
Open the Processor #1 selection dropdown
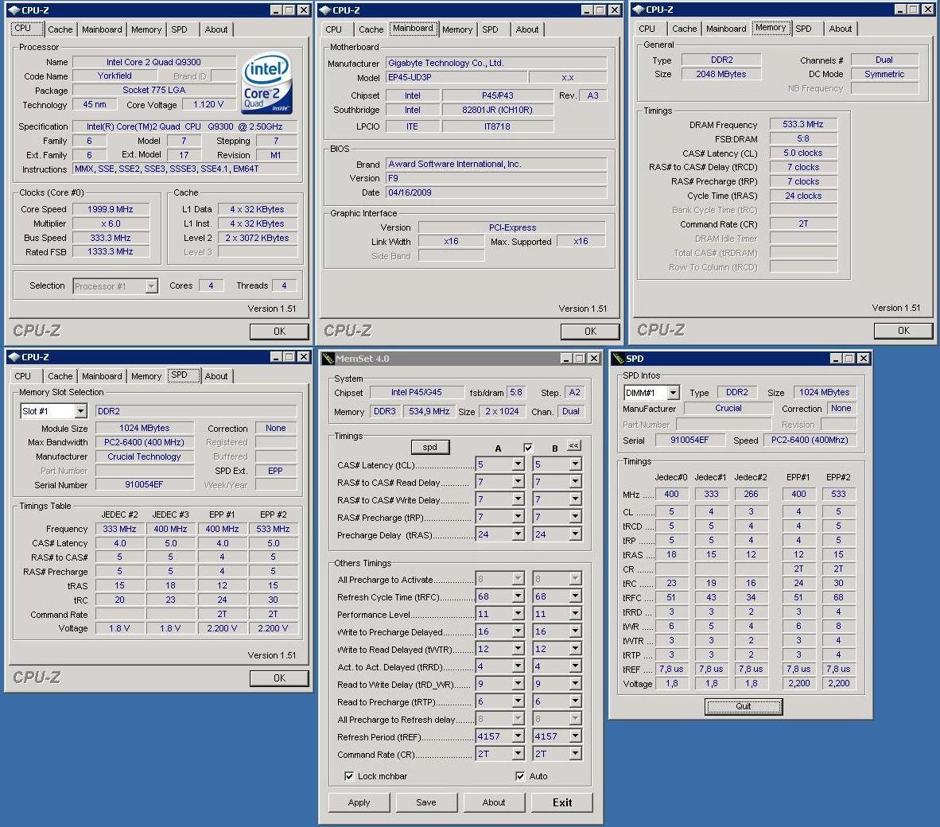152,286
